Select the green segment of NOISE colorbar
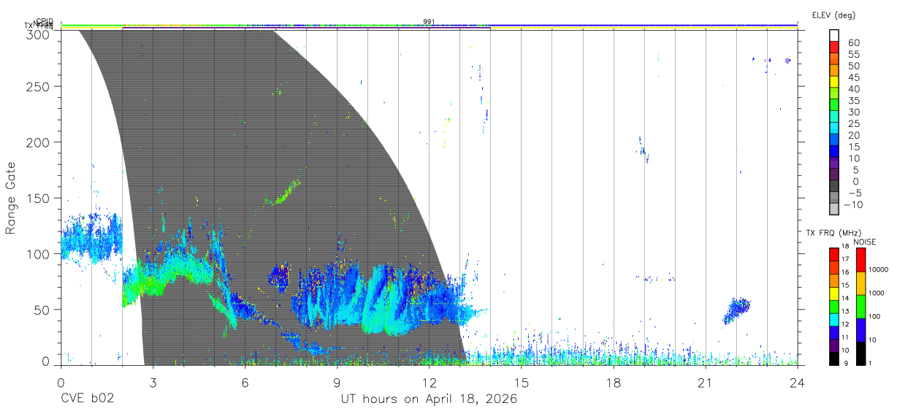The image size is (897, 414). coord(860,307)
